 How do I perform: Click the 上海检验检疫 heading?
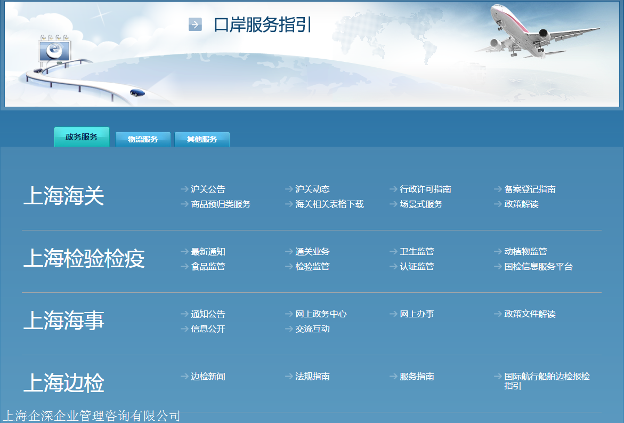pos(84,258)
